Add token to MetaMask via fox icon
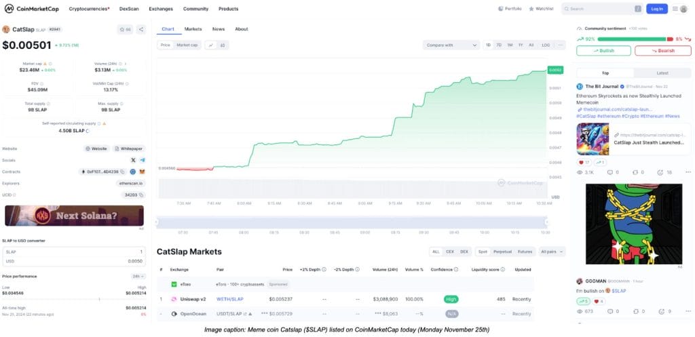This screenshot has height=337, width=695. [143, 172]
